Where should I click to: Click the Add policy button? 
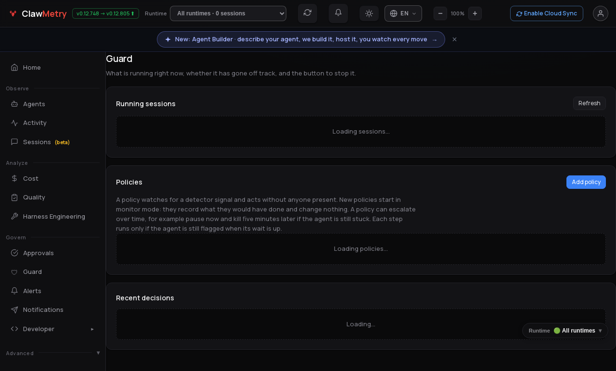(586, 182)
